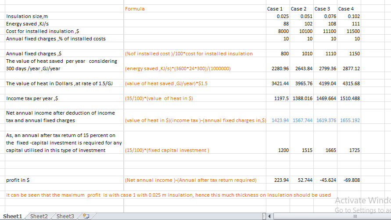Click the Insert Worksheet icon
Image resolution: width=391 pixels, height=220 pixels.
[86, 216]
